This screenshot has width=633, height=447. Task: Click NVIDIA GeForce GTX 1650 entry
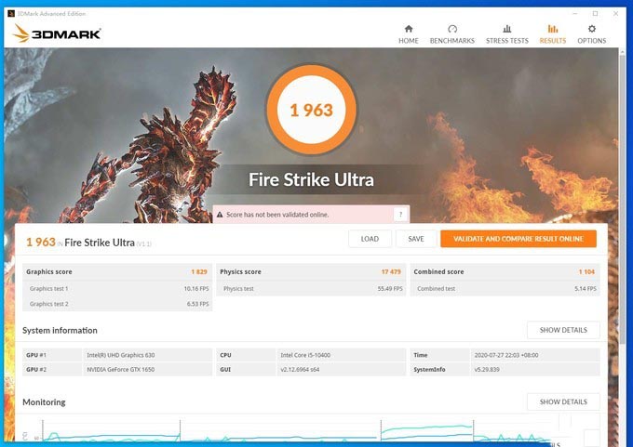tap(121, 369)
